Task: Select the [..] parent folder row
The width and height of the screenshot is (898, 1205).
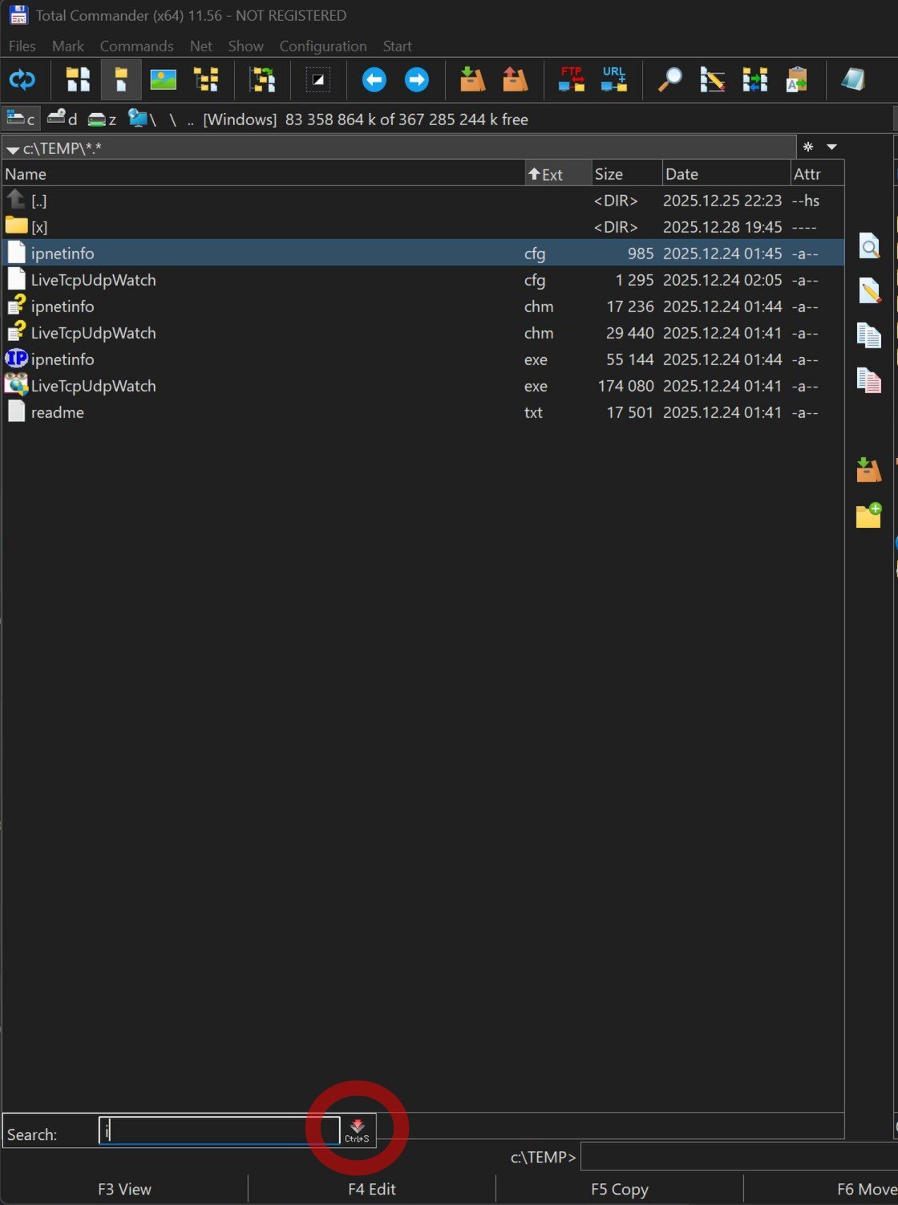Action: 423,201
